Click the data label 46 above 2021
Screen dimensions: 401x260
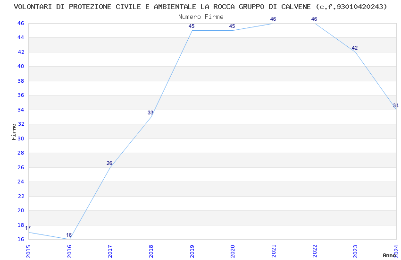coord(273,19)
